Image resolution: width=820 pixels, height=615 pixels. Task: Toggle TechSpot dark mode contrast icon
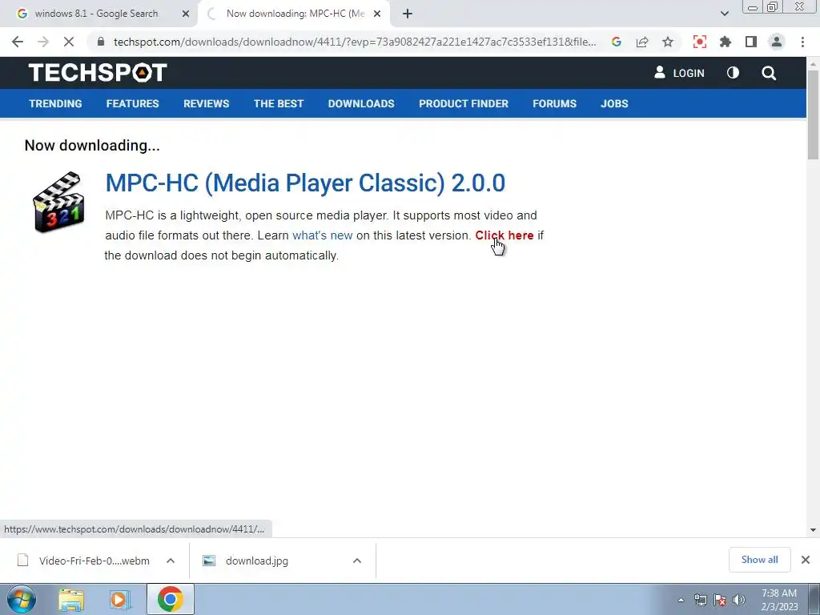click(x=734, y=73)
